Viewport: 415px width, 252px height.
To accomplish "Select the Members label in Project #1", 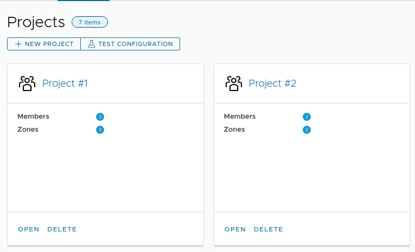I will click(x=33, y=117).
